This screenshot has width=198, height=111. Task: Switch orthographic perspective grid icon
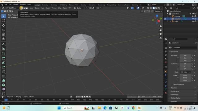tap(161, 38)
